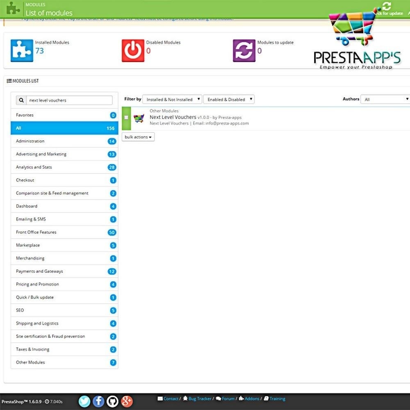Click the Modules List heading icon
410x410 pixels.
point(9,81)
